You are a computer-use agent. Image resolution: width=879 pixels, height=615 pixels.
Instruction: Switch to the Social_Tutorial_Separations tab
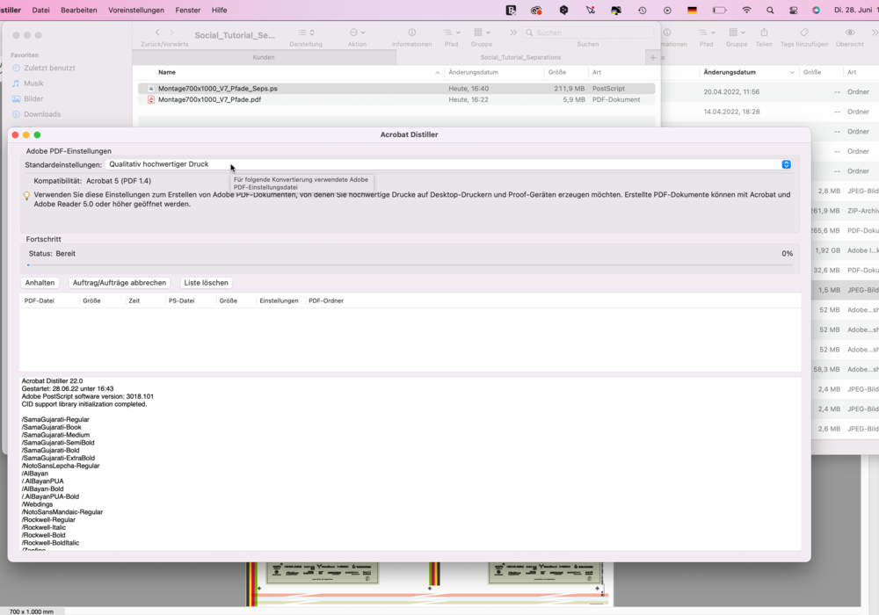coord(520,57)
